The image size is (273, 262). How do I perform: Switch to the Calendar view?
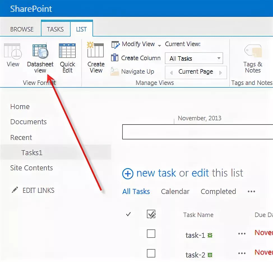(175, 191)
